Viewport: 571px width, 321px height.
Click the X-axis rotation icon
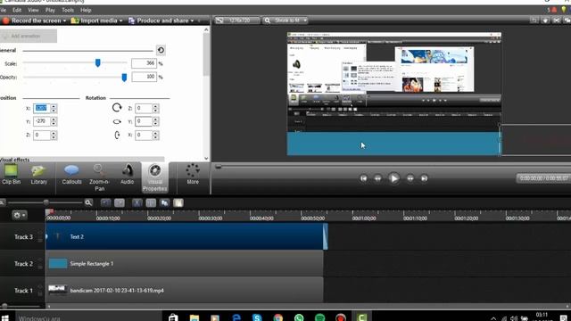117,135
